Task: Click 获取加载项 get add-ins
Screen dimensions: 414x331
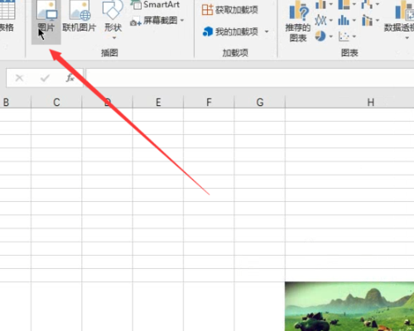Action: [230, 10]
